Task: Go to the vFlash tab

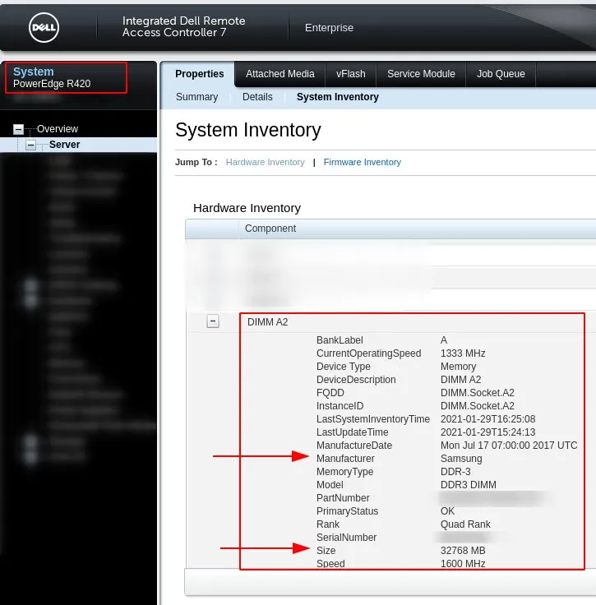Action: (350, 74)
